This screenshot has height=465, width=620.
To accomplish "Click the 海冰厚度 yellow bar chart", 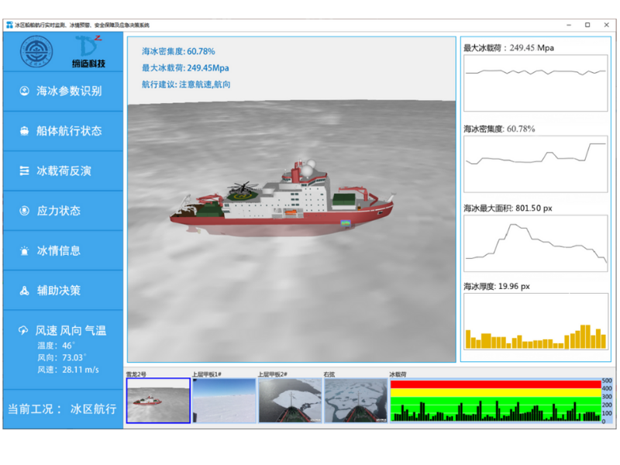I will 536,322.
